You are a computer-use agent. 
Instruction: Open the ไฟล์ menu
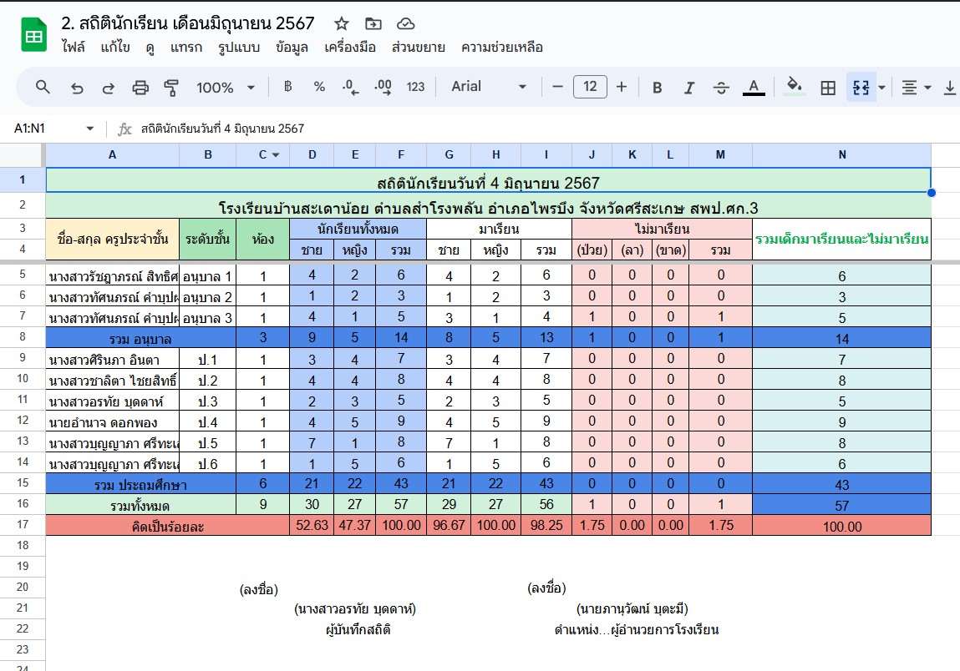73,47
